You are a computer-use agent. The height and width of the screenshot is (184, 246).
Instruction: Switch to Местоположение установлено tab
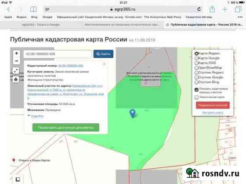click(122, 25)
